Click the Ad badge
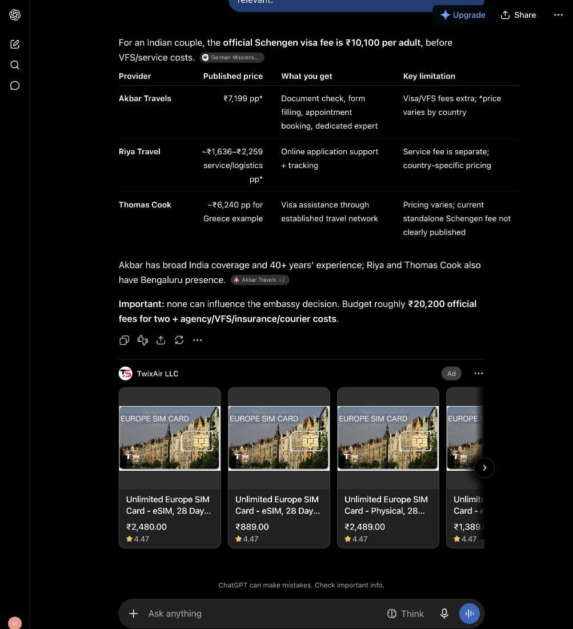 tap(451, 374)
